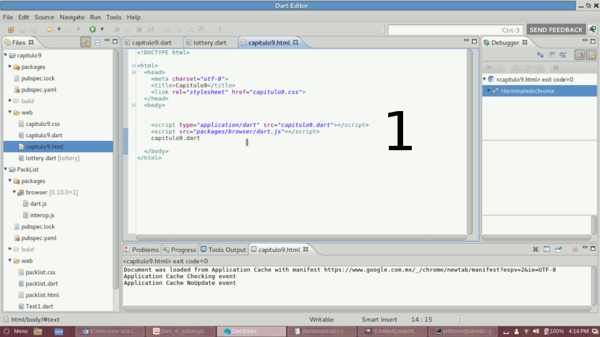Viewport: 600px width, 337px height.
Task: Collapse the capitulo9 project tree node
Action: click(6, 55)
